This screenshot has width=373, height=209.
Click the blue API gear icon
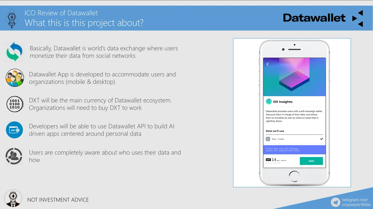(15, 130)
